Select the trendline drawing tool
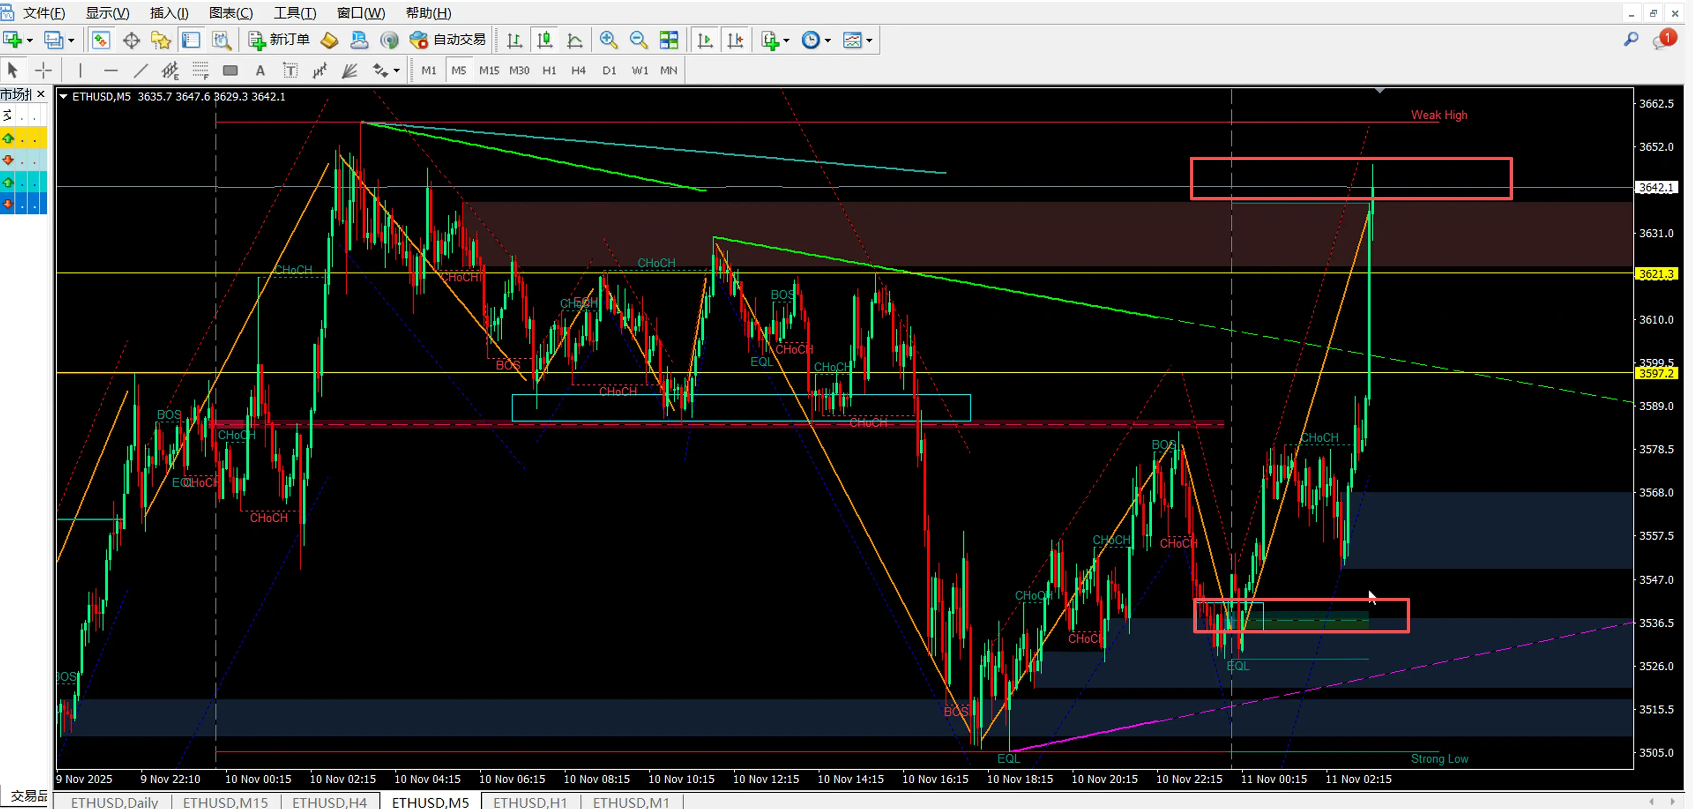1693x809 pixels. click(x=141, y=71)
